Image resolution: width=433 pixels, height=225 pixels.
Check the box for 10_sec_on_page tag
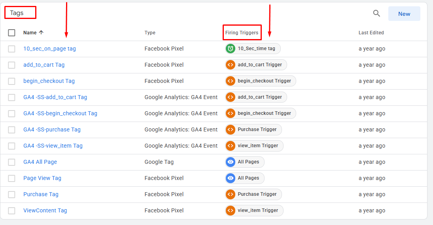click(11, 49)
